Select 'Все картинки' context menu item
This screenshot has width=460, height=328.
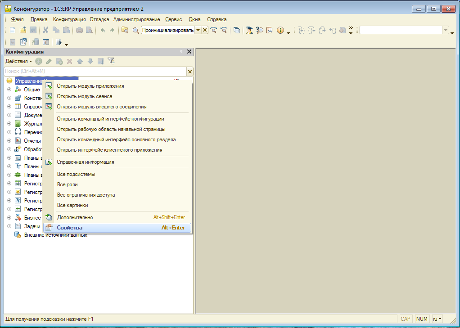pyautogui.click(x=117, y=205)
